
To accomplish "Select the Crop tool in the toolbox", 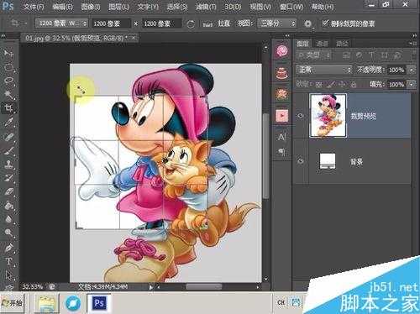I will point(9,107).
